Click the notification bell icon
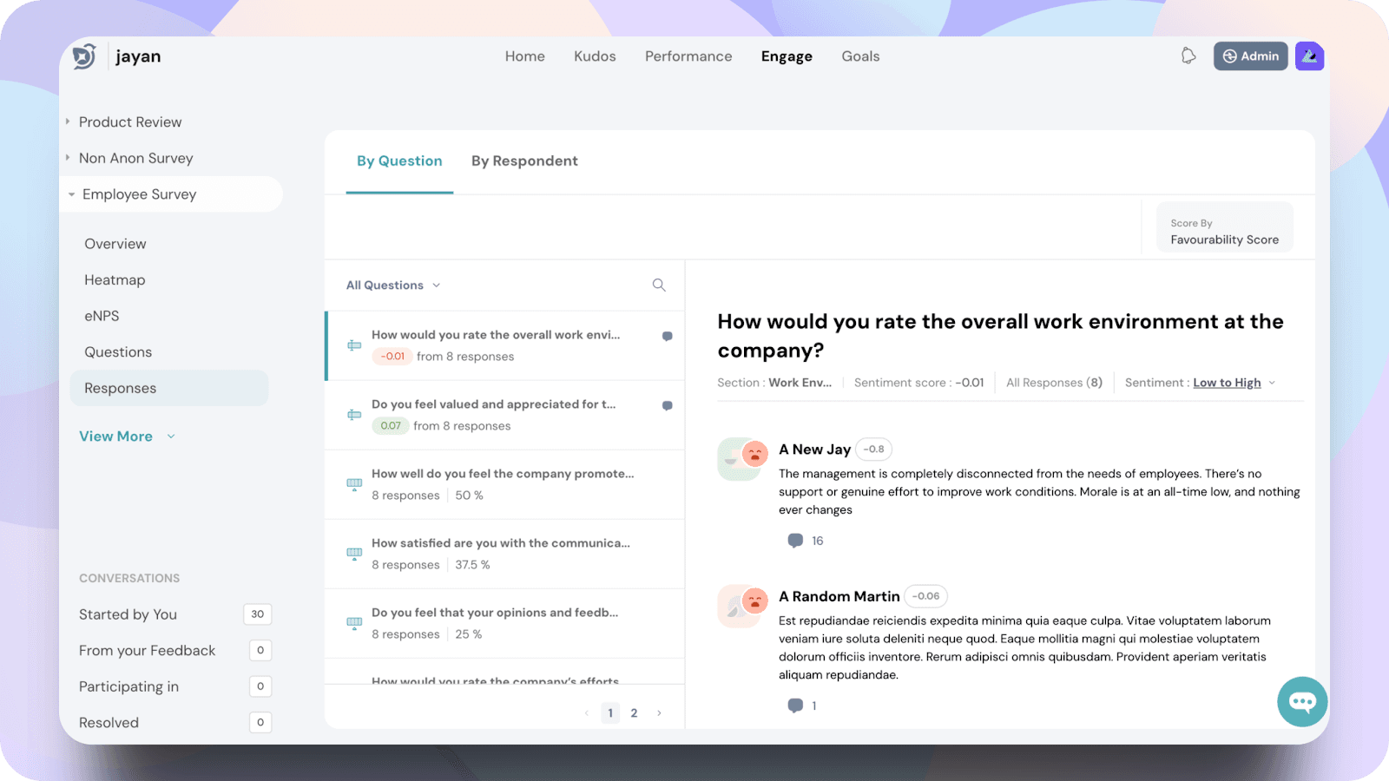 1188,56
